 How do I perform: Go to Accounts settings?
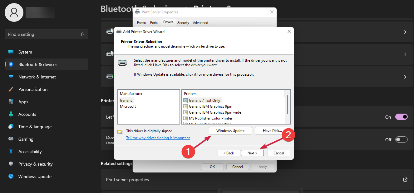pos(47,114)
